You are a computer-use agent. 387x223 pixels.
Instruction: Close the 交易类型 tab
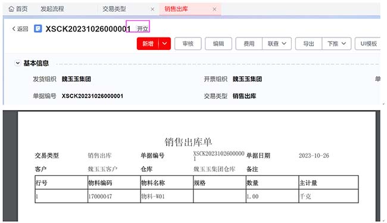(152, 10)
